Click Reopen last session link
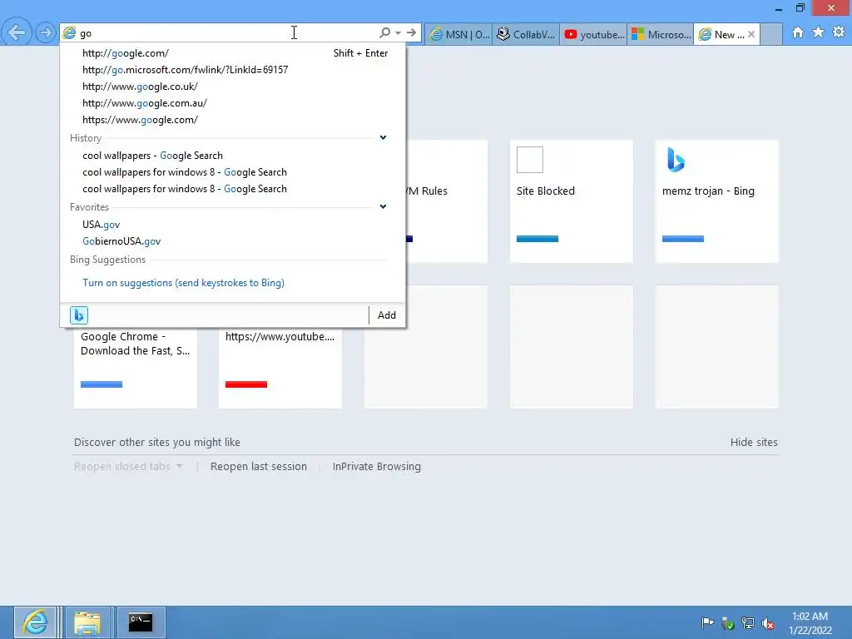 pyautogui.click(x=259, y=466)
